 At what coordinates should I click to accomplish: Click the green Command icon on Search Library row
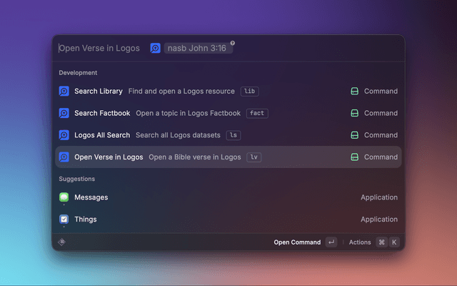click(354, 92)
